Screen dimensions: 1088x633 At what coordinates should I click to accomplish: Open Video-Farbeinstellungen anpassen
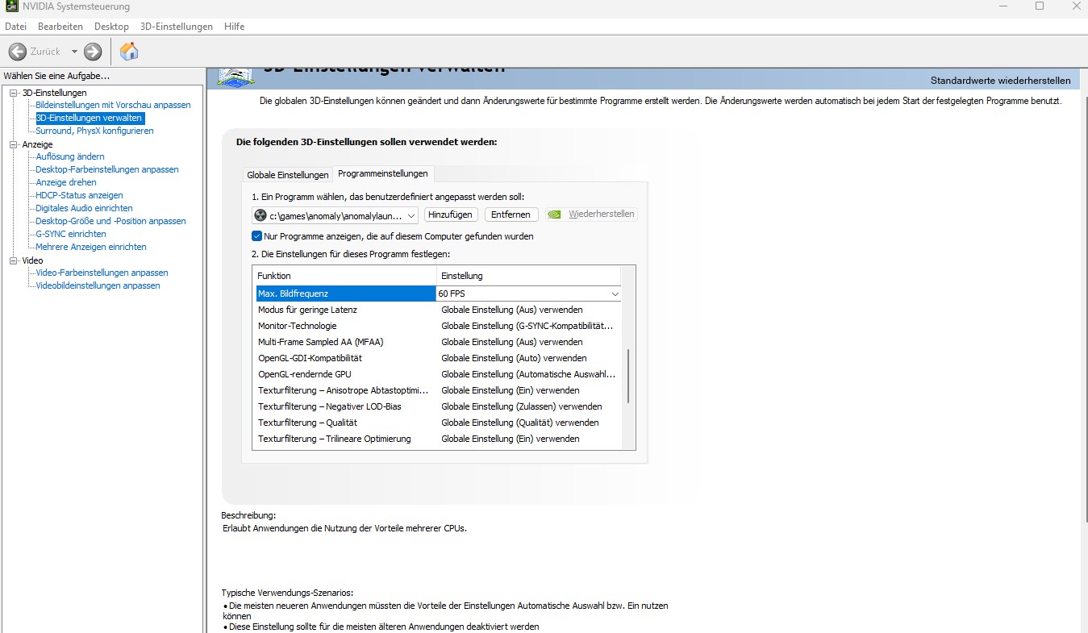tap(102, 273)
